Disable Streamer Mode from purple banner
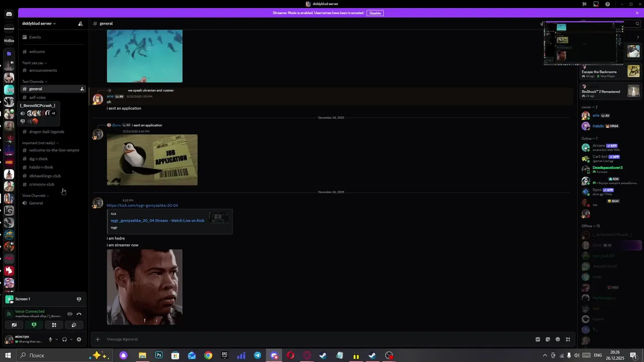Screen dimensions: 644x362 click(375, 13)
